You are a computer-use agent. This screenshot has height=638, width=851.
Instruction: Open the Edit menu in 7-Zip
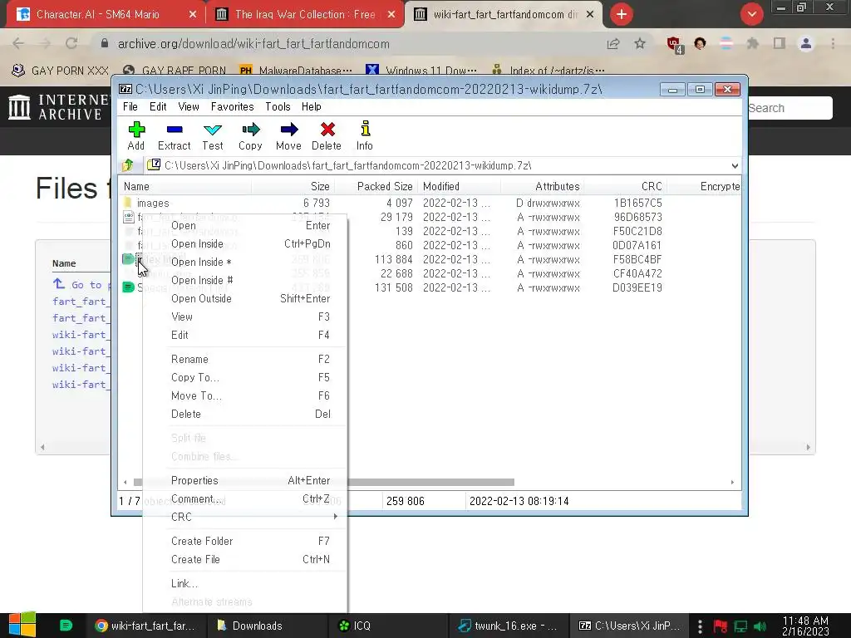click(x=158, y=106)
